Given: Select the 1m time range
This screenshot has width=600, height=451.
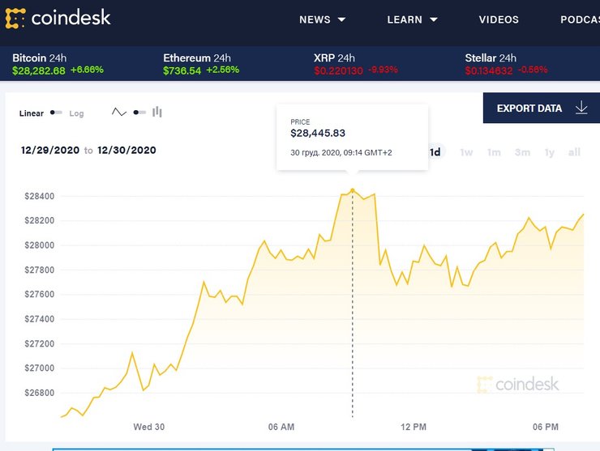Looking at the screenshot, I should pyautogui.click(x=494, y=152).
